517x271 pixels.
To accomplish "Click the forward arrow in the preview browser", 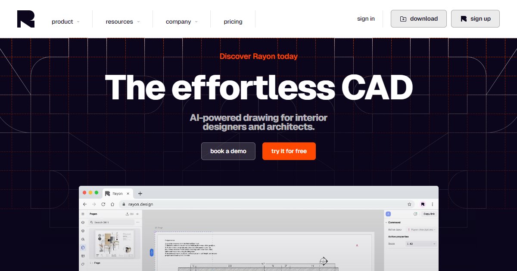I will (x=94, y=204).
